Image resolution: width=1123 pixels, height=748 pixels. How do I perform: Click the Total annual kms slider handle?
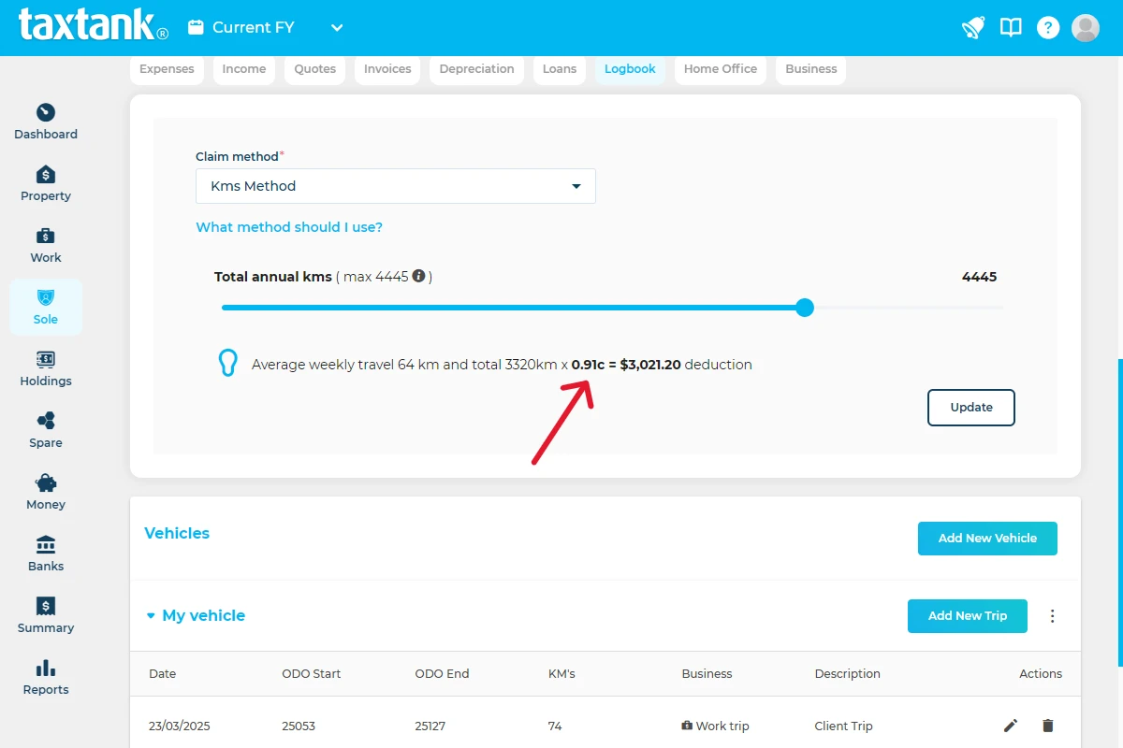point(805,308)
